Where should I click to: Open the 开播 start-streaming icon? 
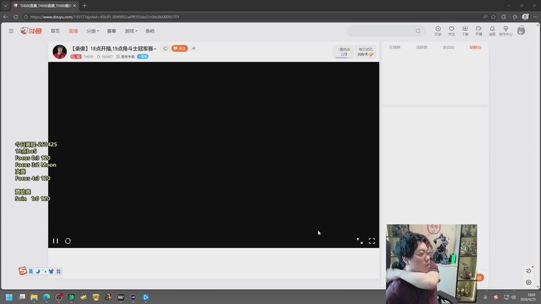[479, 30]
